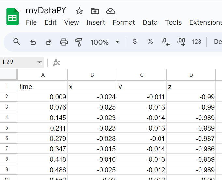Star the myDataPY document

[x=79, y=11]
